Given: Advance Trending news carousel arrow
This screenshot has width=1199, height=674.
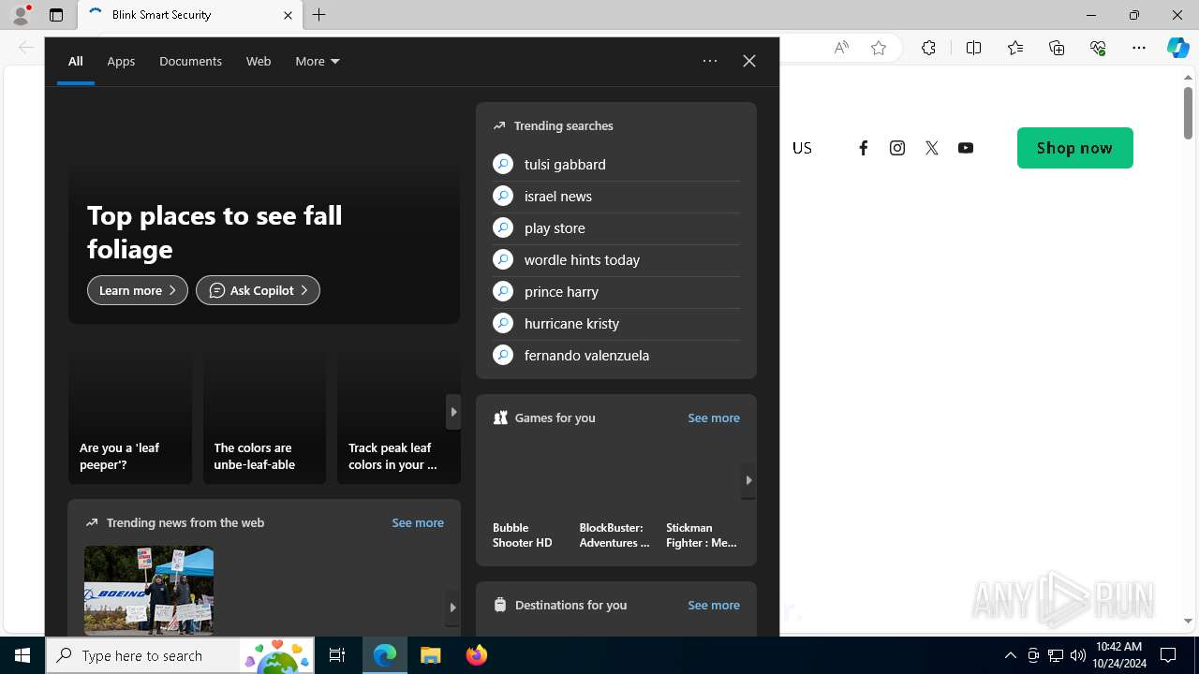Looking at the screenshot, I should [452, 608].
